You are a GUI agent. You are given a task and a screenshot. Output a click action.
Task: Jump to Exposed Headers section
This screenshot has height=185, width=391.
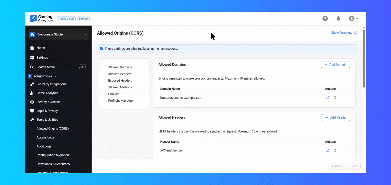[120, 81]
